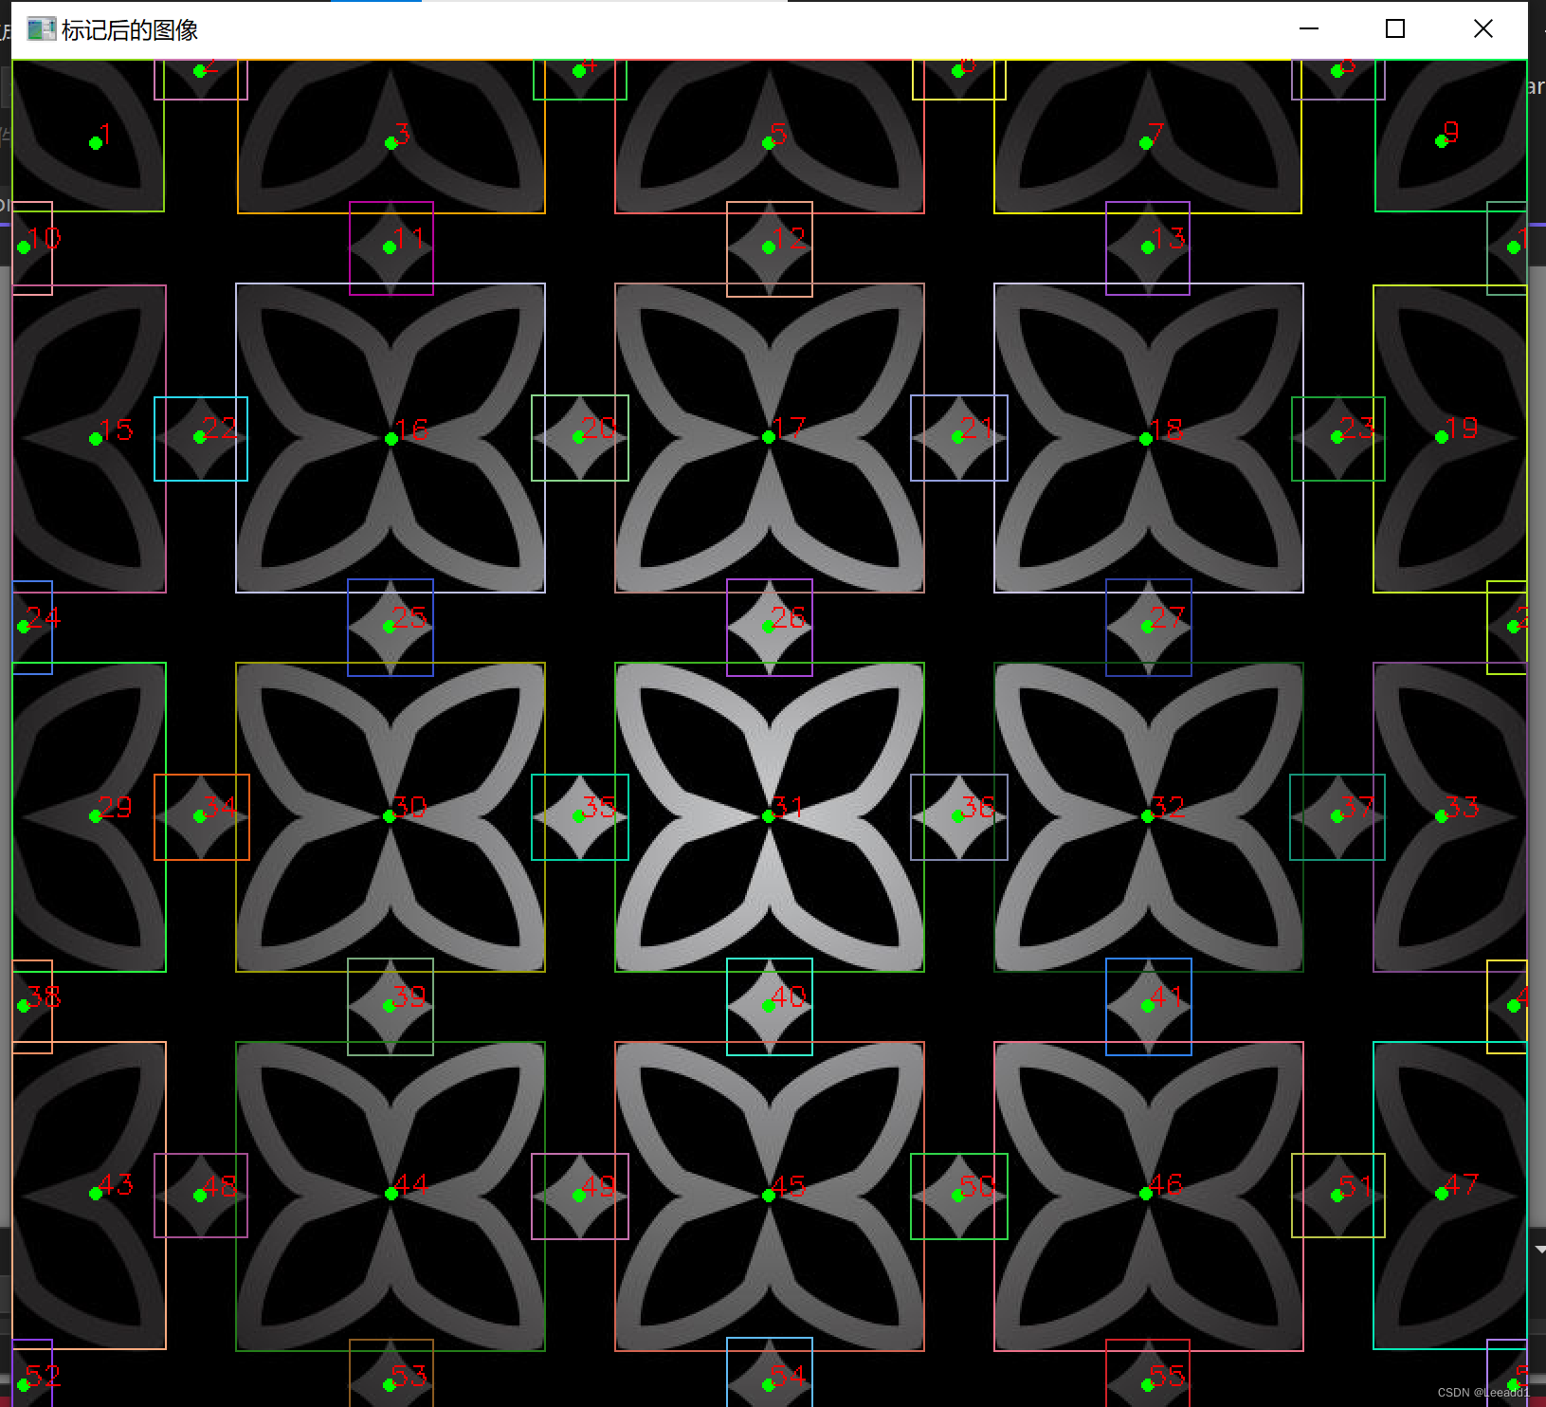Click the red label "11"
The width and height of the screenshot is (1546, 1407).
(x=409, y=238)
